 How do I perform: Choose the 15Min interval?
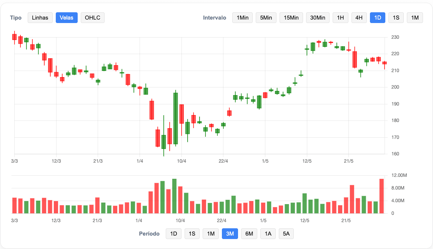[291, 18]
